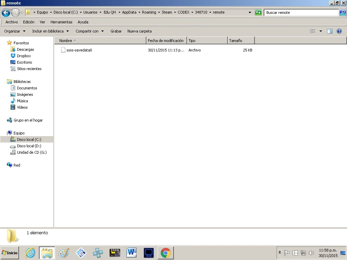Viewport: 347px width, 260px height.
Task: Open Microsoft Word from the taskbar
Action: coord(131,253)
